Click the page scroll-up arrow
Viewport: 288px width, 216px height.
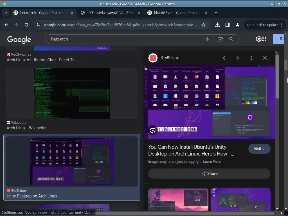[x=286, y=34]
